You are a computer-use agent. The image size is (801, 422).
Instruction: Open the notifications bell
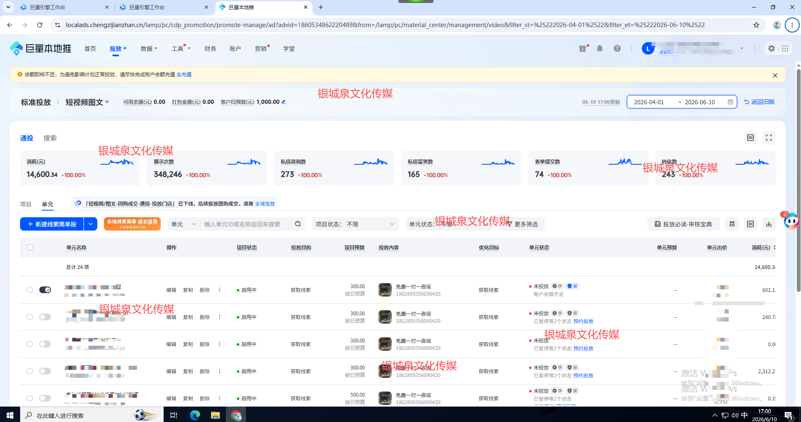pos(600,48)
